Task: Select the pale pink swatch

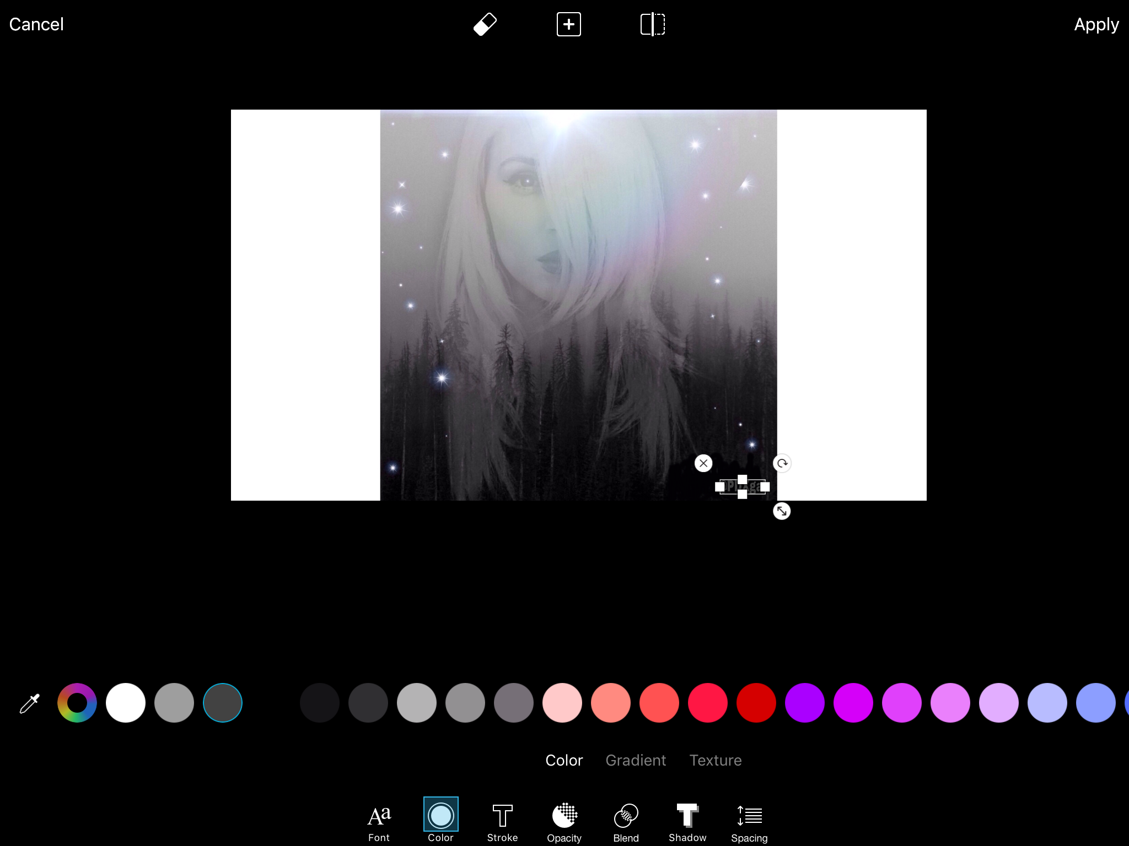Action: point(562,703)
